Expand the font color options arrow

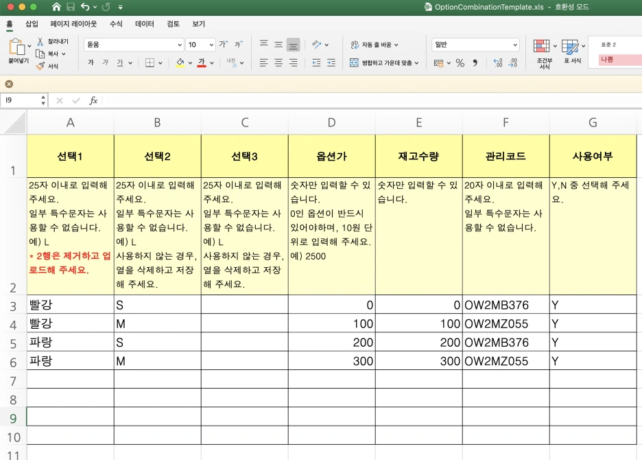[212, 63]
